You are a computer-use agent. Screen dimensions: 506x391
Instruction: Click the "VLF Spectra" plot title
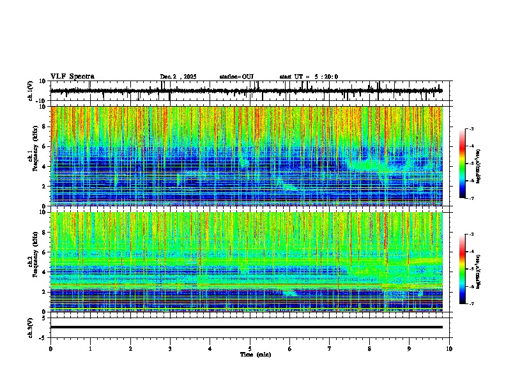coord(72,77)
